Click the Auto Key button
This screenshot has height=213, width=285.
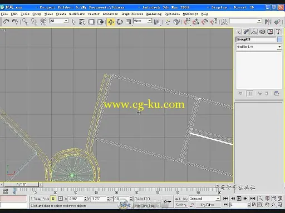(181, 199)
